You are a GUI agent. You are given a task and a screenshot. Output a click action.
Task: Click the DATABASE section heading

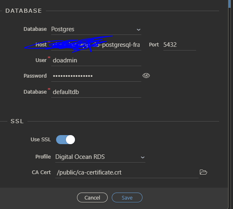tap(24, 11)
